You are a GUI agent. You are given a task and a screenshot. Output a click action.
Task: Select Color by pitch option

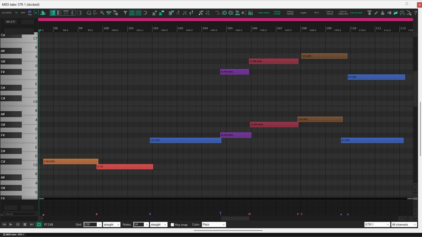[x=356, y=13]
